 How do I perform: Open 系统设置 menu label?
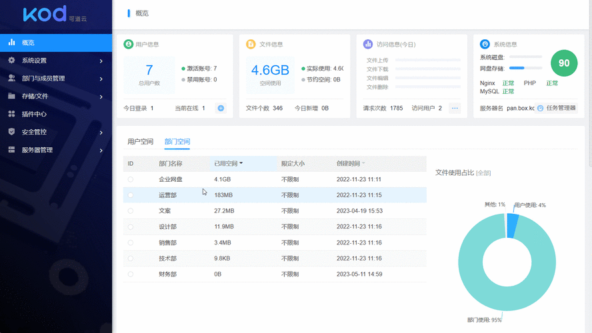pyautogui.click(x=35, y=61)
